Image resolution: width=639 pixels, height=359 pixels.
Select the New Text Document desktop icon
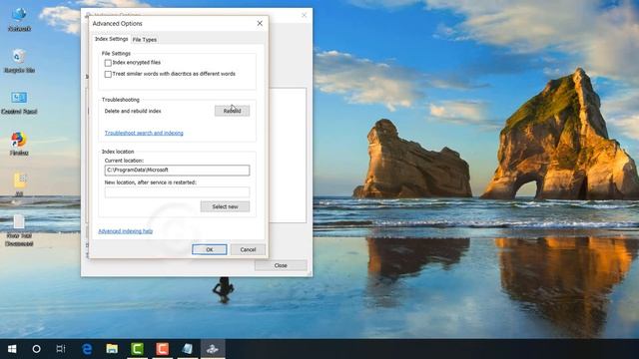pos(19,230)
